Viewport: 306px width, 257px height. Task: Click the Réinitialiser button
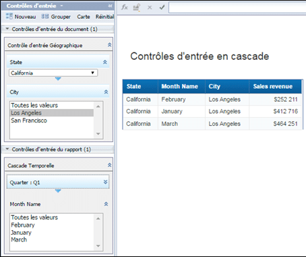click(104, 17)
